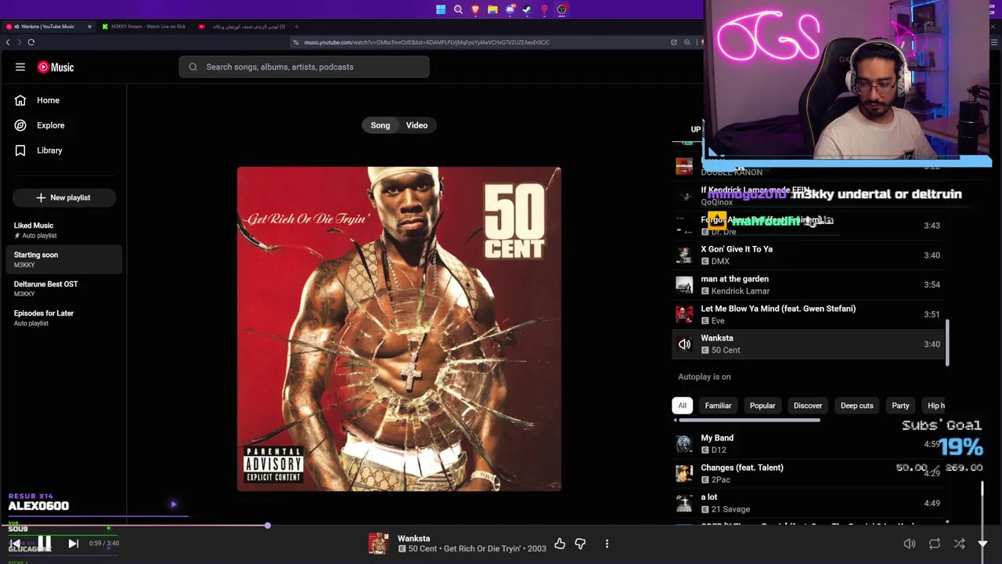Play man at the garden from the queue
This screenshot has height=564, width=1002.
coord(809,285)
